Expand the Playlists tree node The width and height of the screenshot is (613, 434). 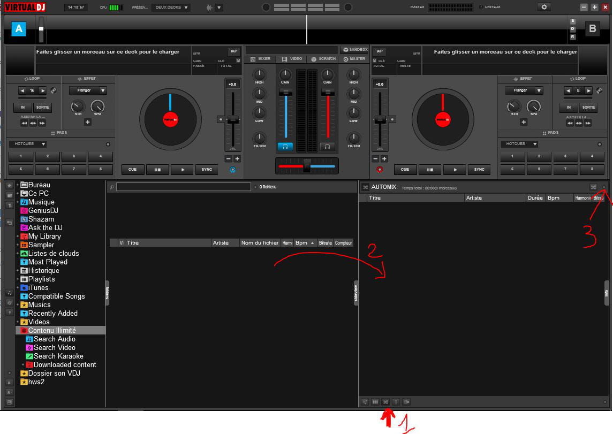coord(18,279)
